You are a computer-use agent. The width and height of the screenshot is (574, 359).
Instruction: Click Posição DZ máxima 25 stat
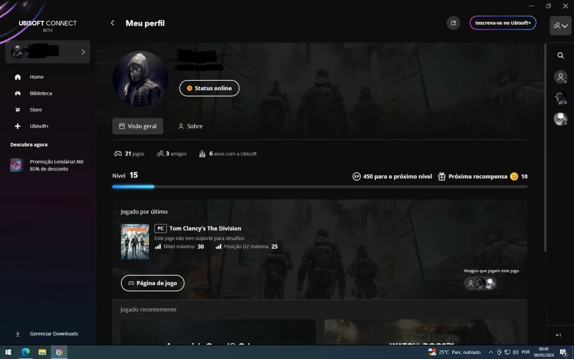point(247,247)
